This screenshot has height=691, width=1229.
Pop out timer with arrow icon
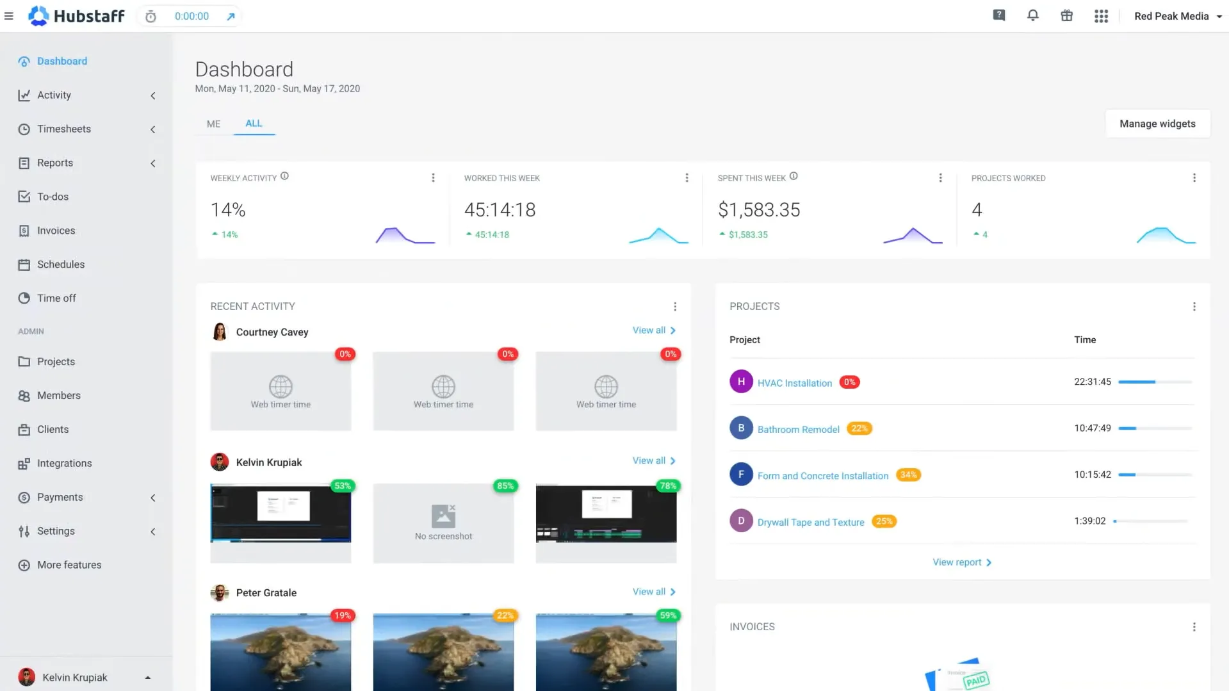click(x=231, y=17)
